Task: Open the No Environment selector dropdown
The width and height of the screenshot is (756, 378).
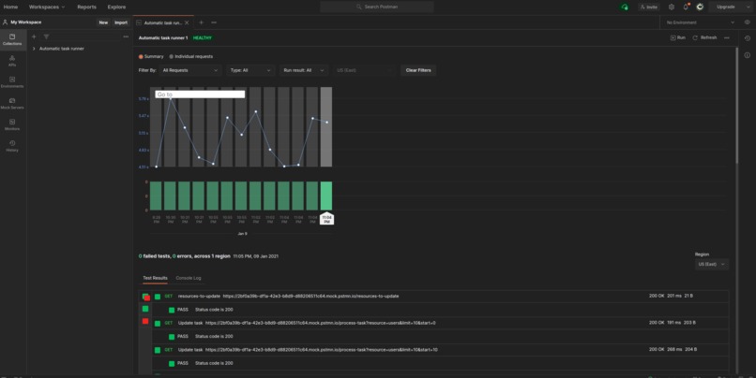Action: pos(700,22)
